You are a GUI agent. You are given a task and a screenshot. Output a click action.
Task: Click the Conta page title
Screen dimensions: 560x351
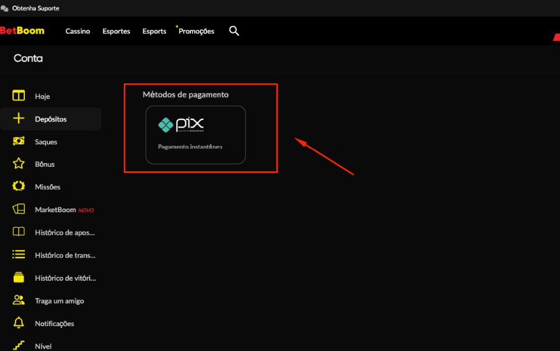pos(28,58)
